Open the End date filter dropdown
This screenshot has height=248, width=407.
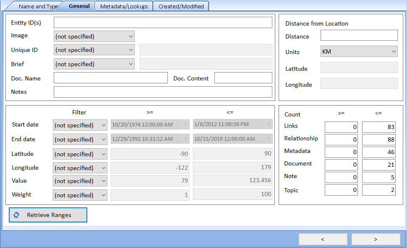pyautogui.click(x=80, y=139)
